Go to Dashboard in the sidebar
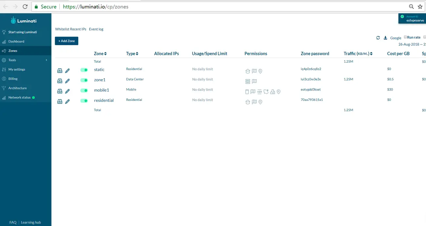Viewport: 426px width, 226px height. pos(26,41)
